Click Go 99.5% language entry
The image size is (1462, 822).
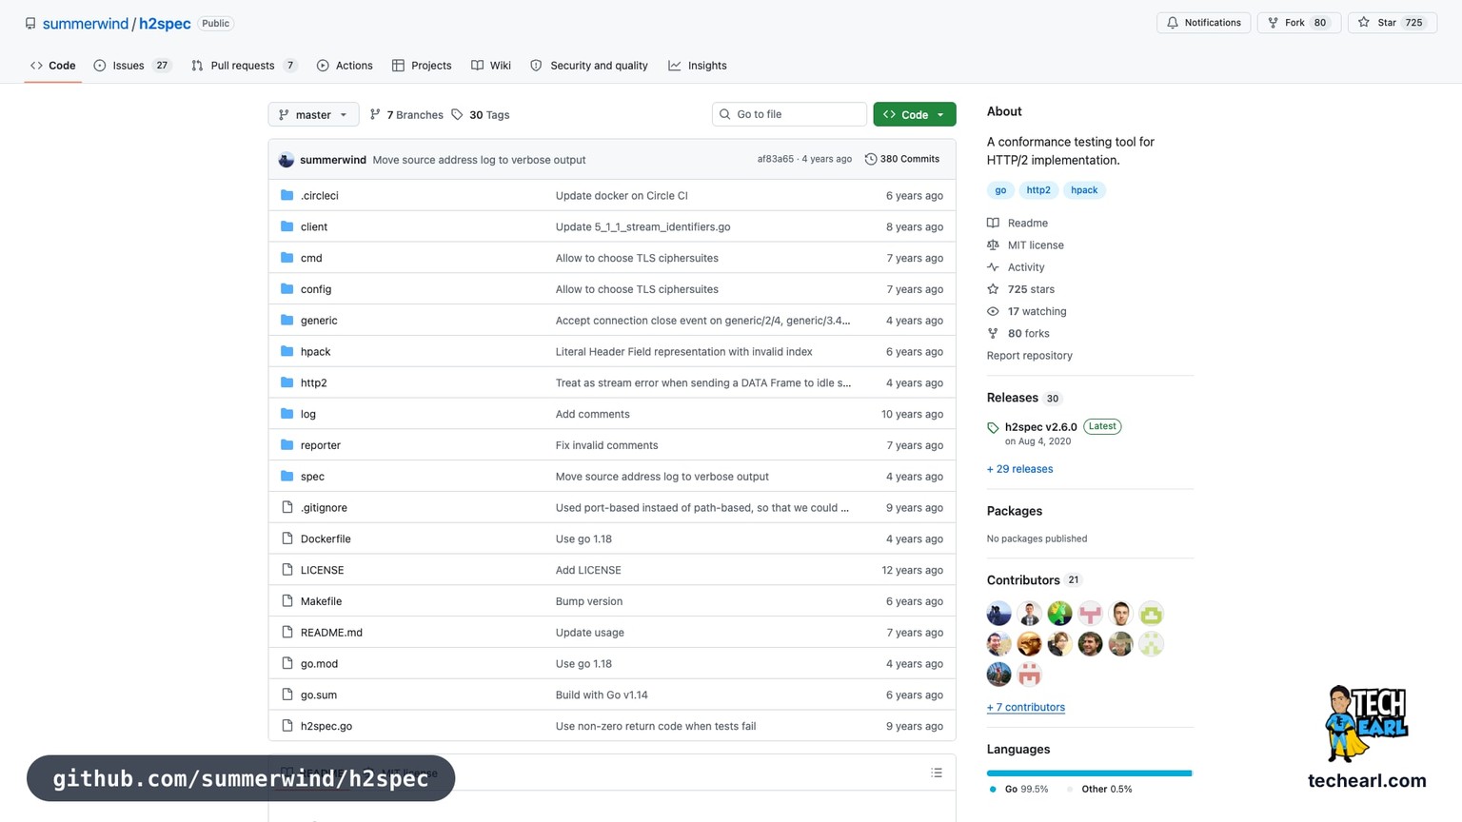pyautogui.click(x=1018, y=789)
